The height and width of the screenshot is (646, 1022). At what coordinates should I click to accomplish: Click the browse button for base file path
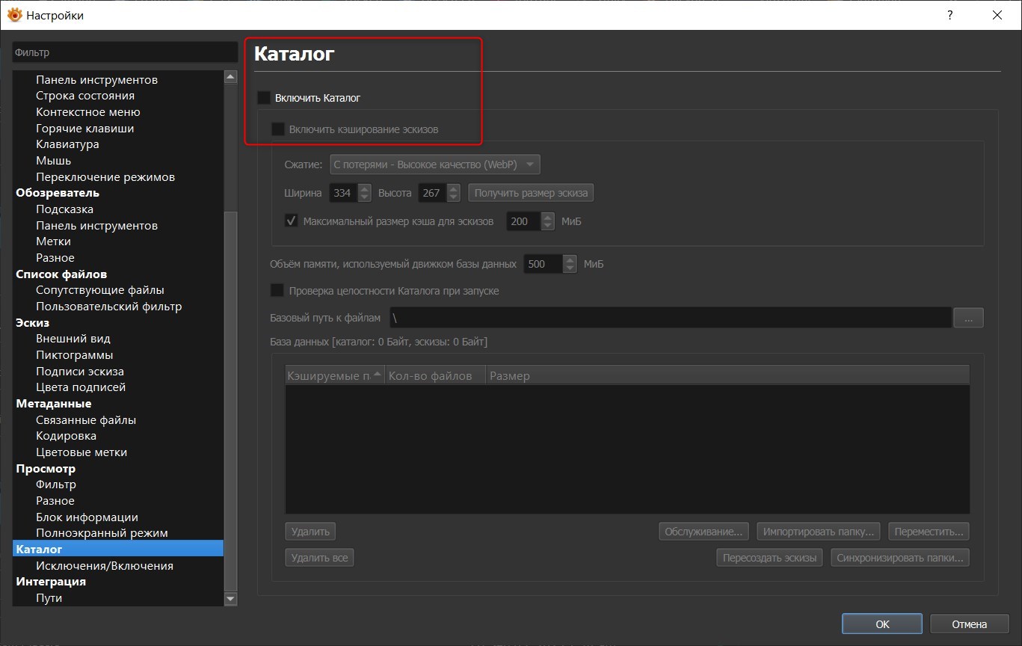click(968, 318)
